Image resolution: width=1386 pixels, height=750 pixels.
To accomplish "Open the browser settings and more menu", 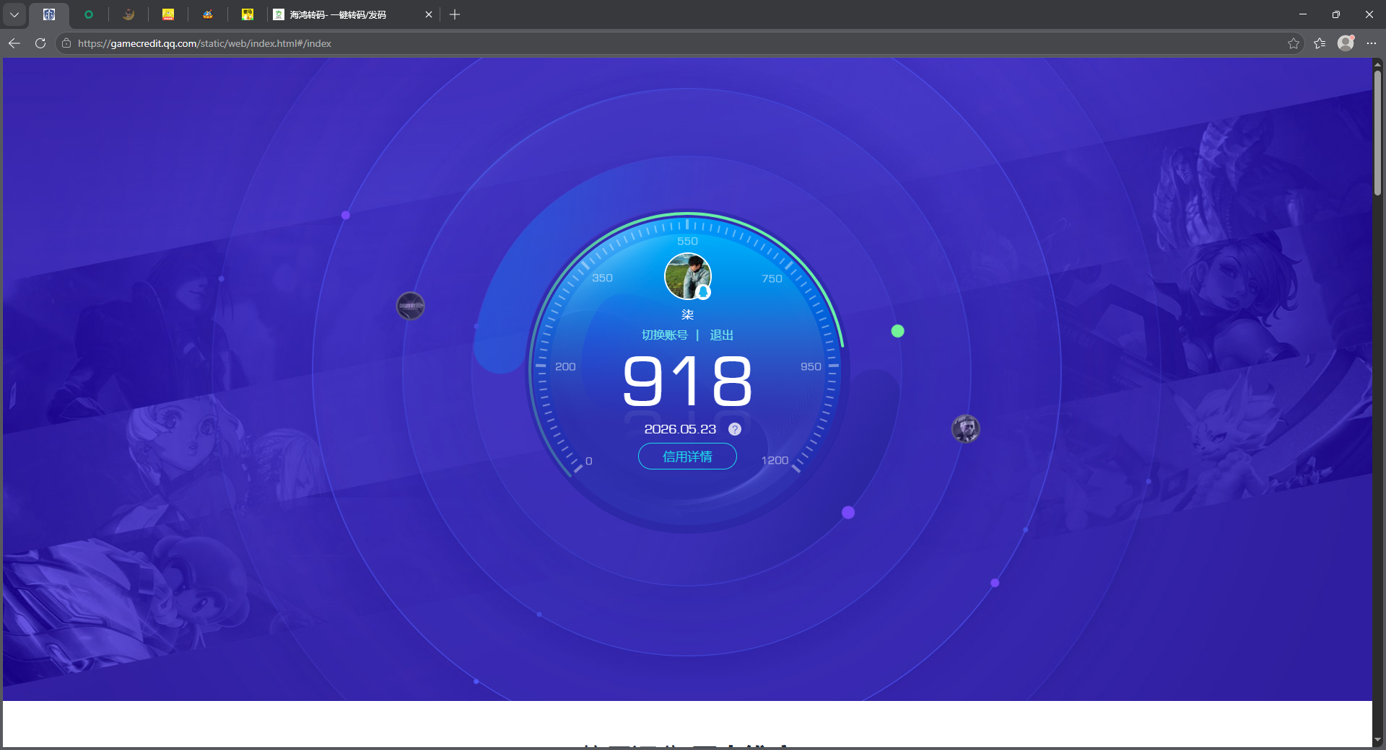I will [x=1372, y=43].
